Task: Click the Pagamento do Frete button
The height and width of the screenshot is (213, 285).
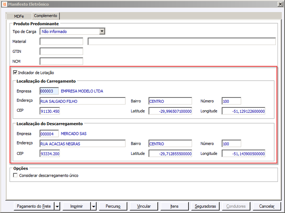Action: pos(34,206)
